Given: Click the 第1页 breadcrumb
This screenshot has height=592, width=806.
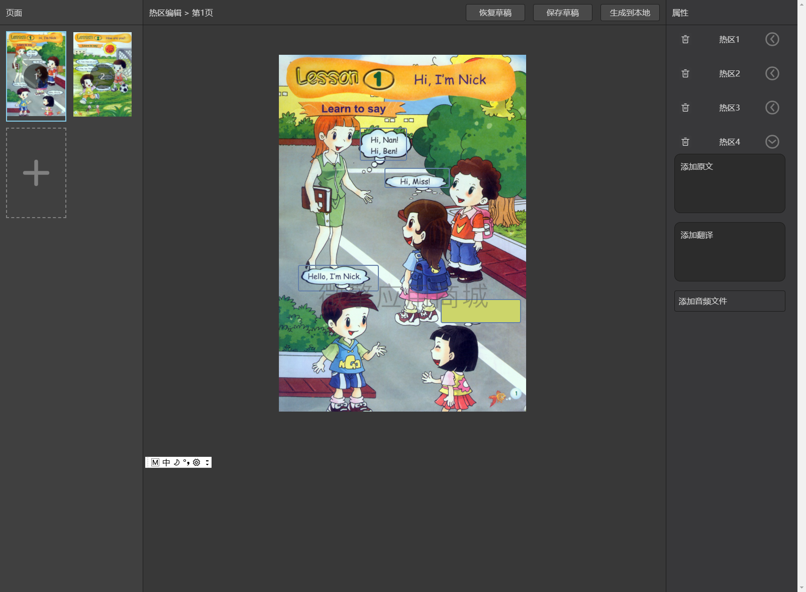Looking at the screenshot, I should point(203,13).
